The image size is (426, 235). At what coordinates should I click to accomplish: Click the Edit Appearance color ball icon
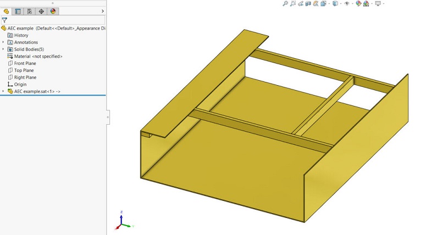(358, 3)
